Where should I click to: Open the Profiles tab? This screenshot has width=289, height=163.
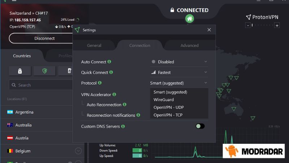tap(65, 56)
